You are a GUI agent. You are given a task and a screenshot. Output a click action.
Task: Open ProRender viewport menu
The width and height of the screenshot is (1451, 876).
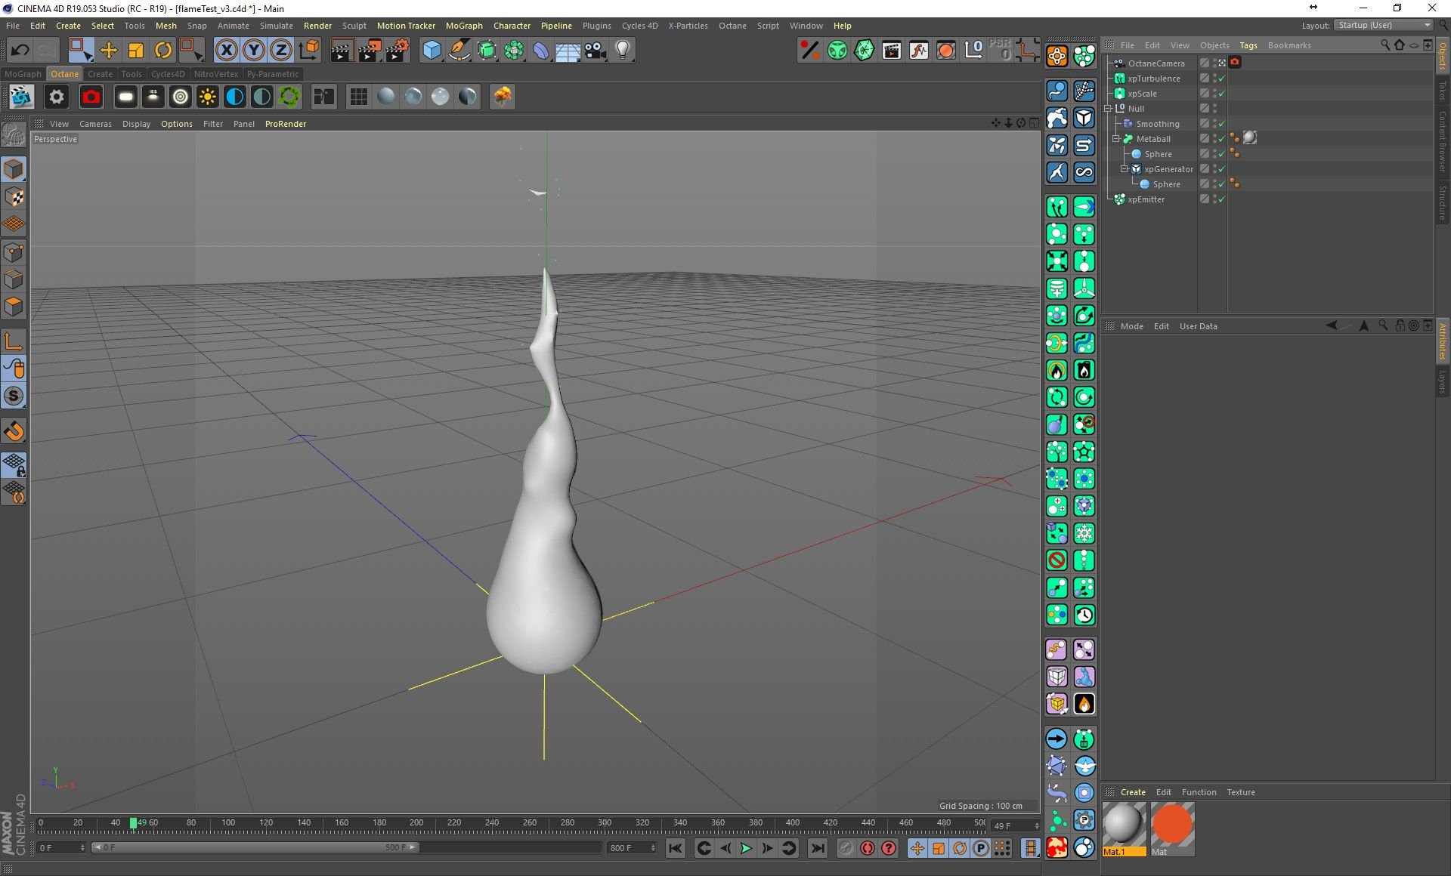(x=286, y=124)
